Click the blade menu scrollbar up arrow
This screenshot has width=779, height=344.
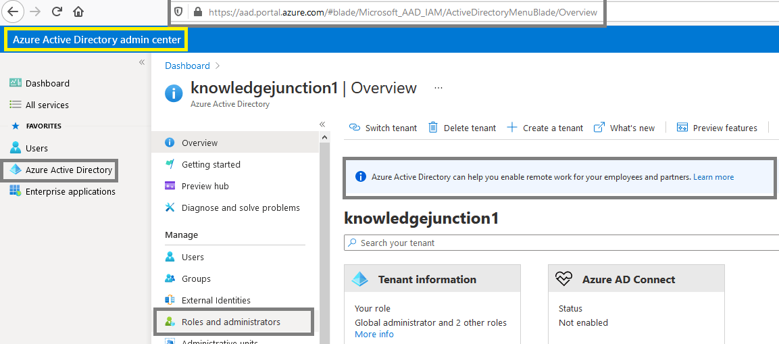324,137
